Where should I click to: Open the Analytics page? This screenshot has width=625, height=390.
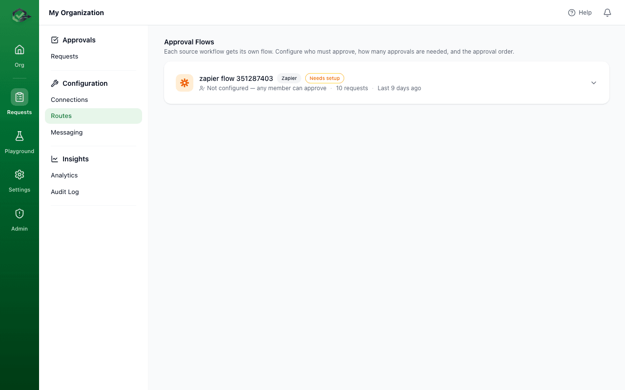click(64, 175)
